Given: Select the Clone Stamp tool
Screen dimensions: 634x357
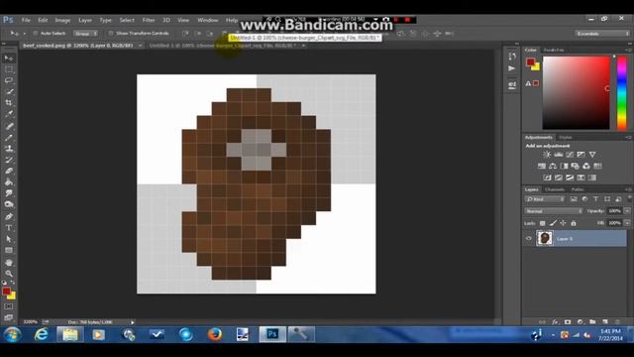Looking at the screenshot, I should [9, 149].
